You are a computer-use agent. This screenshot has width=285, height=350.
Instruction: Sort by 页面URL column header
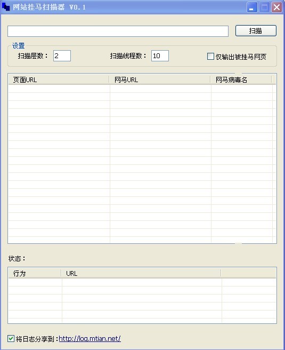59,79
